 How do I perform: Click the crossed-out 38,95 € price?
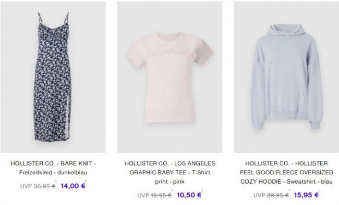point(44,186)
